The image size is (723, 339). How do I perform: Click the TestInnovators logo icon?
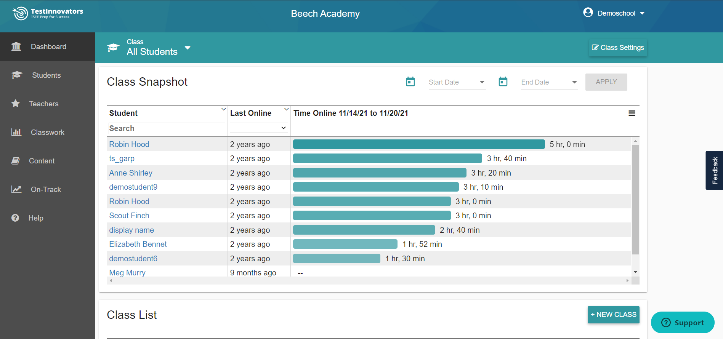pos(21,13)
